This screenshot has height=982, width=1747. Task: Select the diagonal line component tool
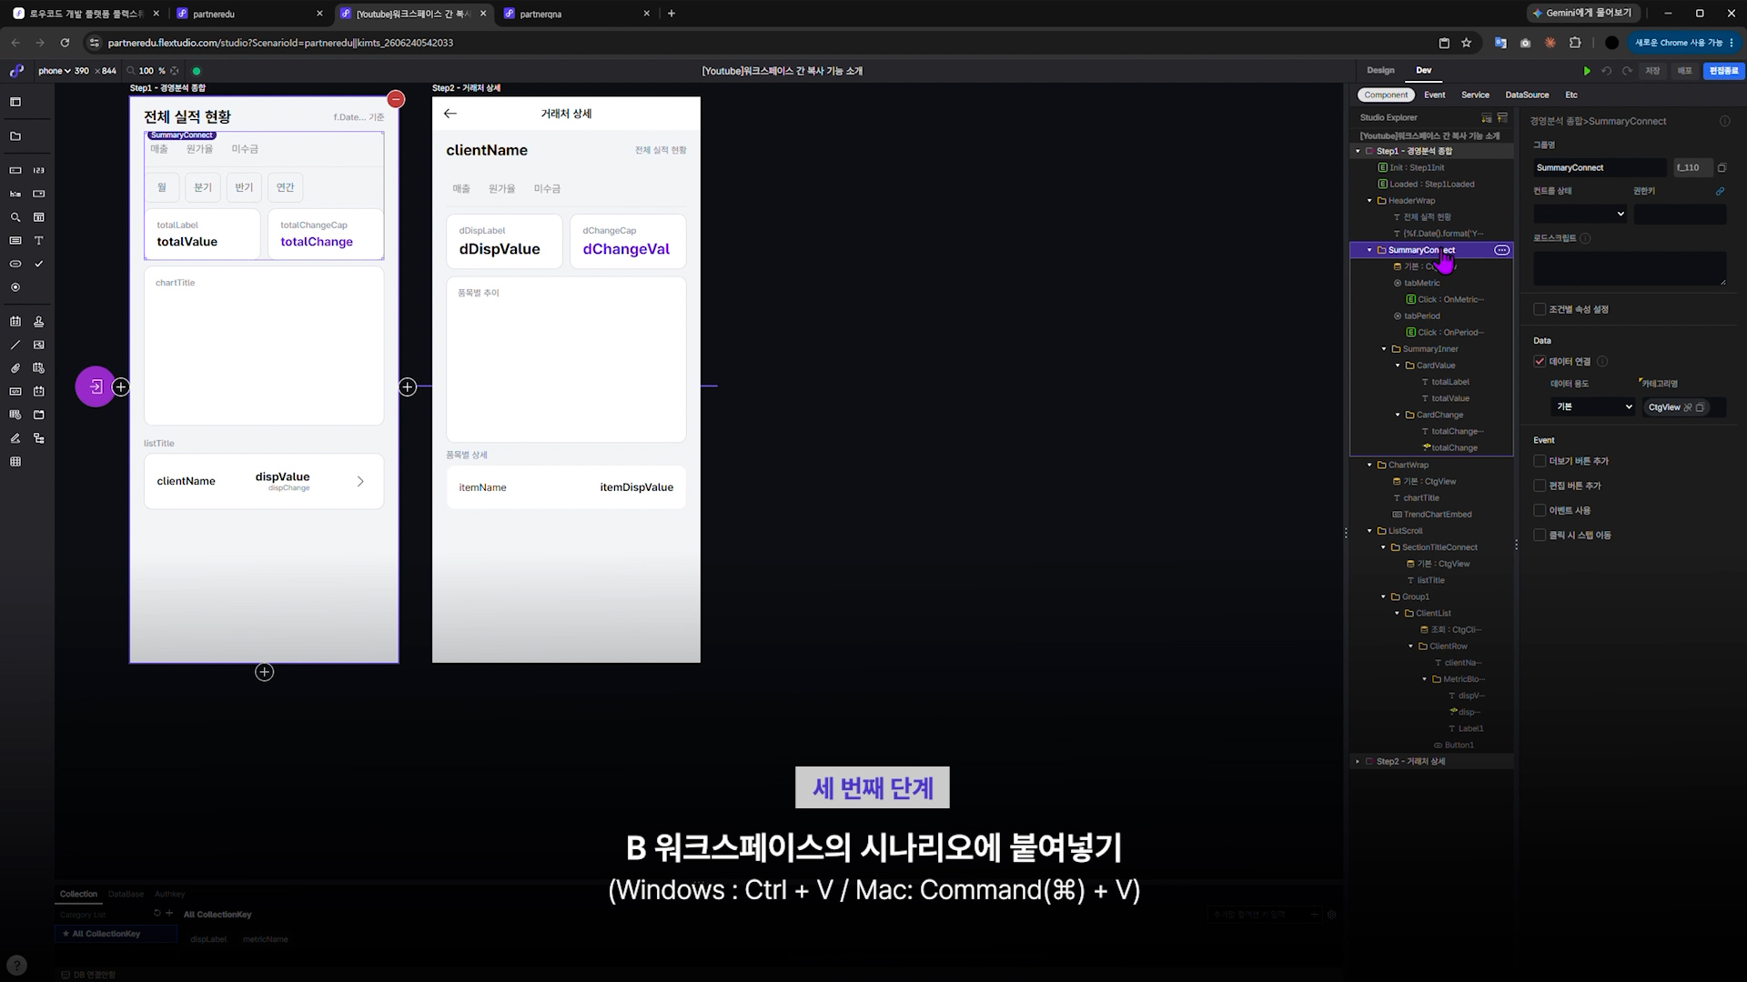(15, 346)
